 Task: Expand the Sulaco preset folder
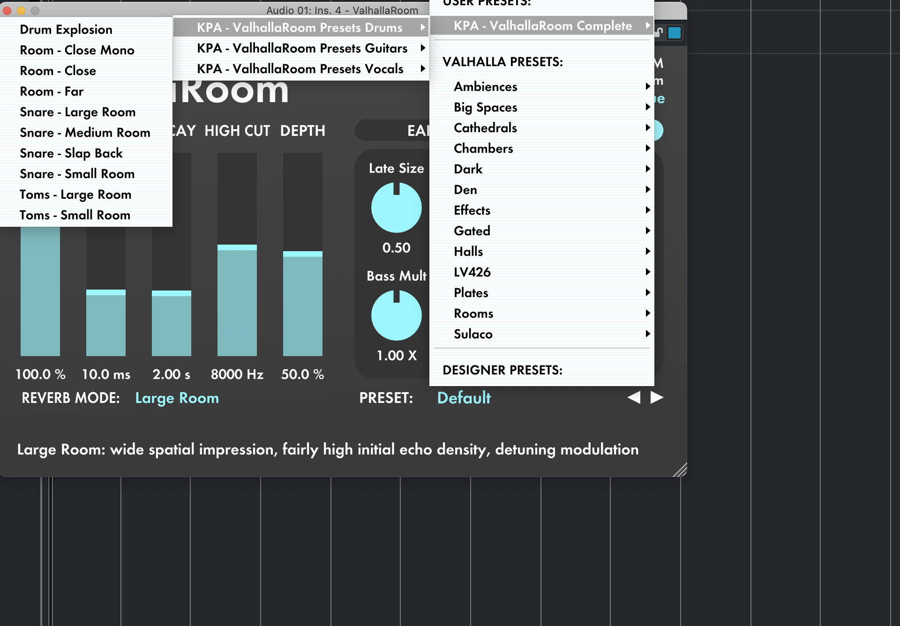click(473, 334)
